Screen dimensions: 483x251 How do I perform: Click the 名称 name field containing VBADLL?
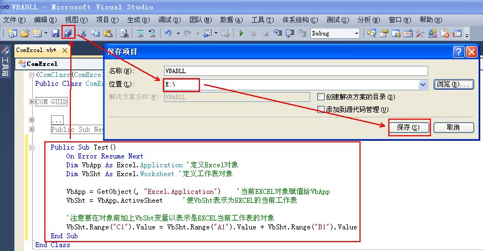296,71
